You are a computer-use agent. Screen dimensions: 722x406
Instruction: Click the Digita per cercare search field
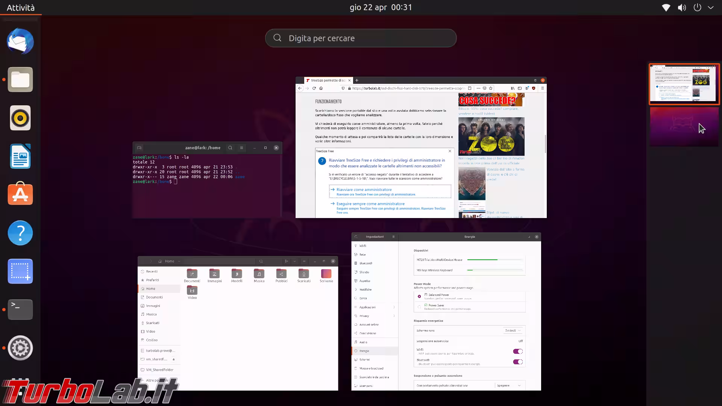tap(361, 38)
